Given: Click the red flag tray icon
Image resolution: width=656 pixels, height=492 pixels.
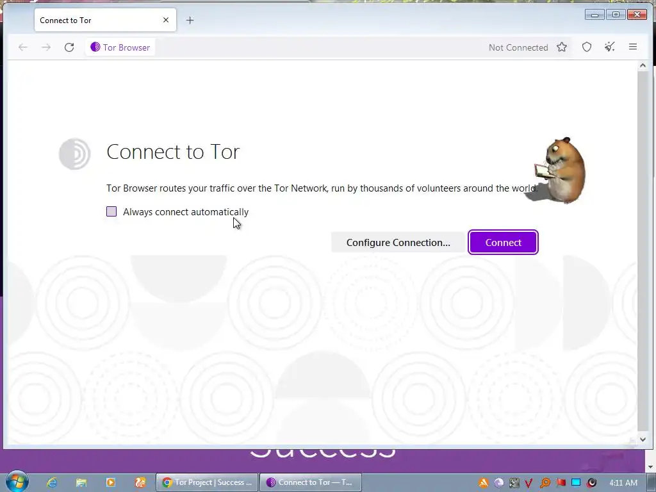Looking at the screenshot, I should click(561, 483).
